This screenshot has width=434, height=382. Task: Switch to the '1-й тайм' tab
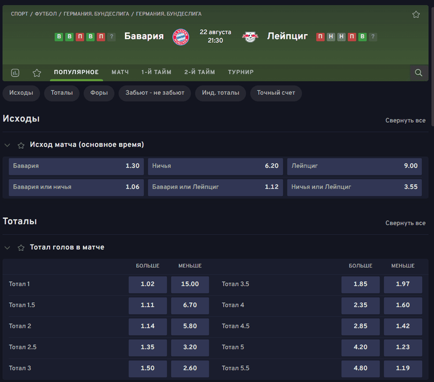[156, 72]
